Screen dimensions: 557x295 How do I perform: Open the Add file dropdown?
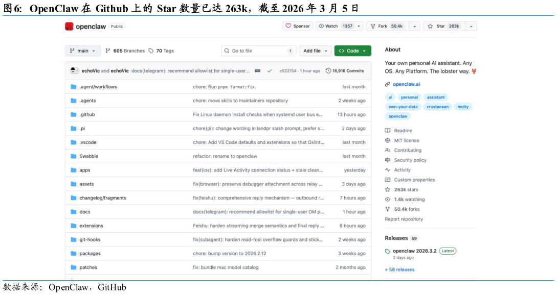click(x=316, y=51)
